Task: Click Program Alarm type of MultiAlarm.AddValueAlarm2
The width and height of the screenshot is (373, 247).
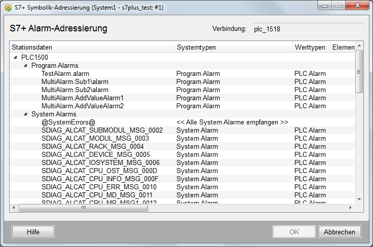Action: pyautogui.click(x=198, y=106)
